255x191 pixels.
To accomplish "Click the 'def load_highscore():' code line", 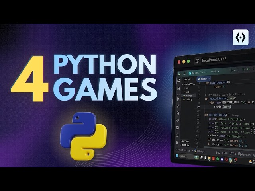I will tap(218, 83).
